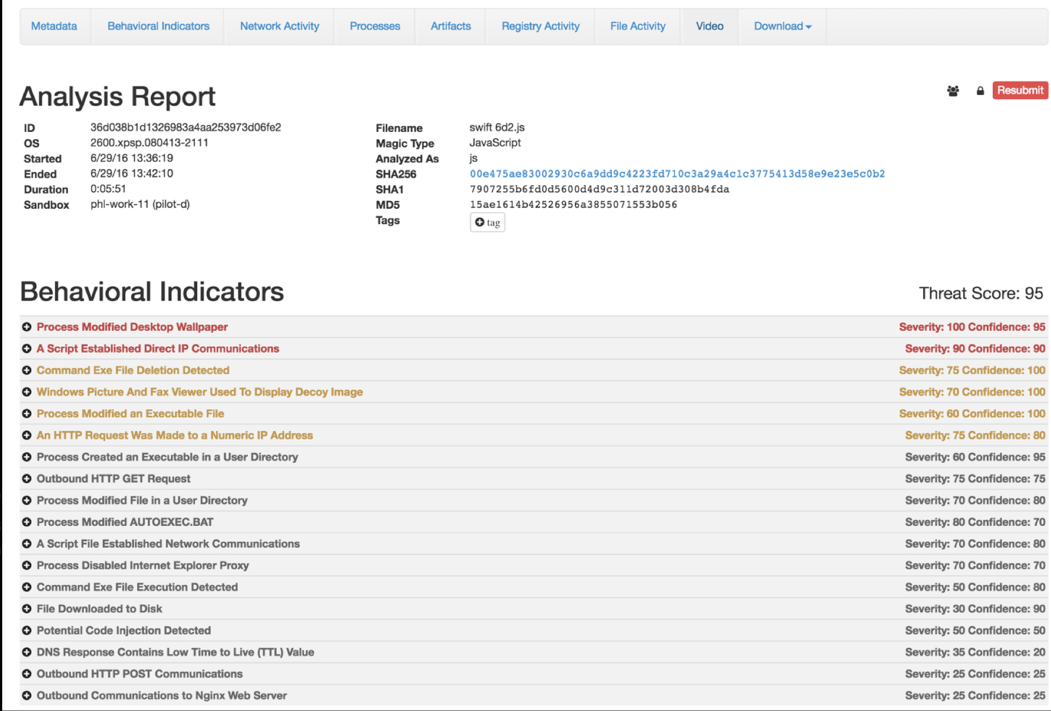The height and width of the screenshot is (711, 1051).
Task: Click the lock icon beside Resubmit
Action: [x=980, y=91]
